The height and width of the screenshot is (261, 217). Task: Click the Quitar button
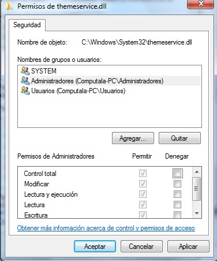tap(179, 138)
